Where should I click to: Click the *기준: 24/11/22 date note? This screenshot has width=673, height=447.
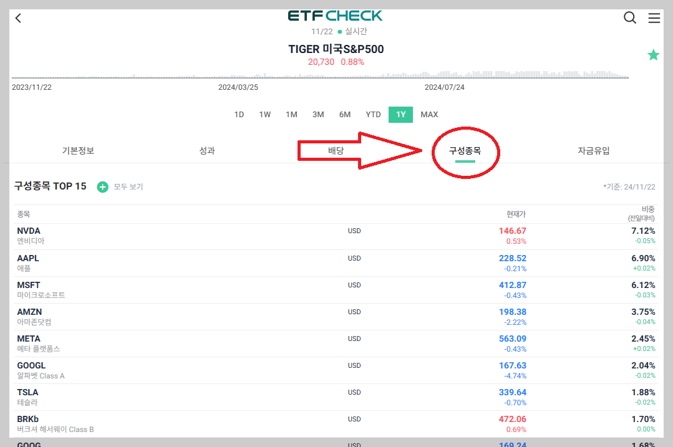point(629,187)
